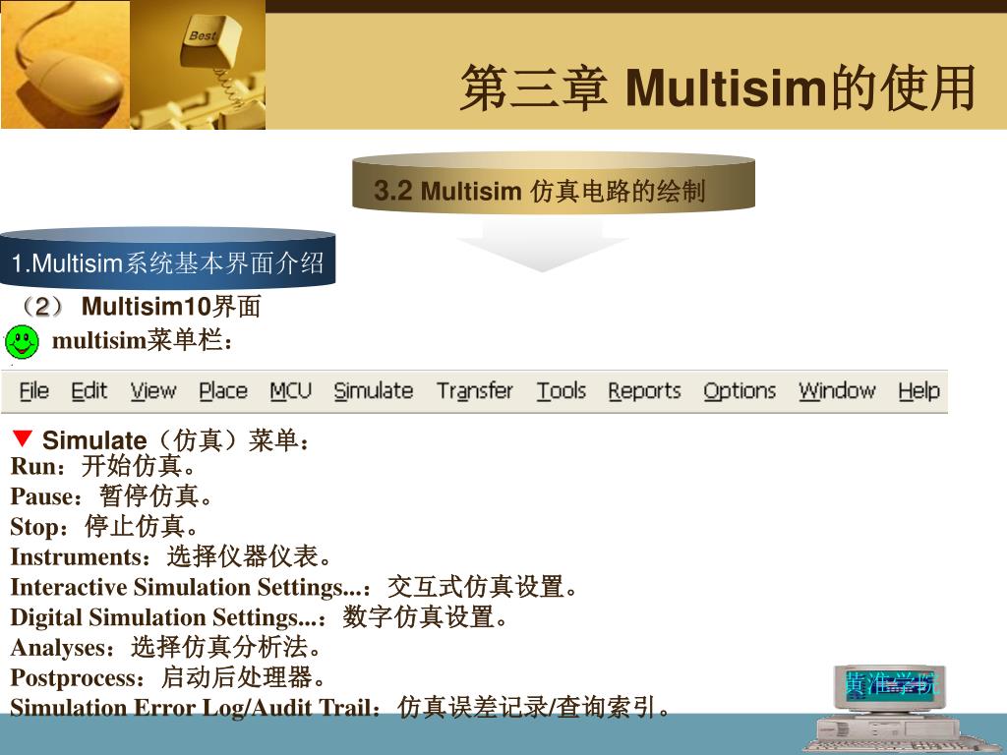This screenshot has height=755, width=1007.
Task: Click the computer image at bottom right
Action: click(x=889, y=709)
